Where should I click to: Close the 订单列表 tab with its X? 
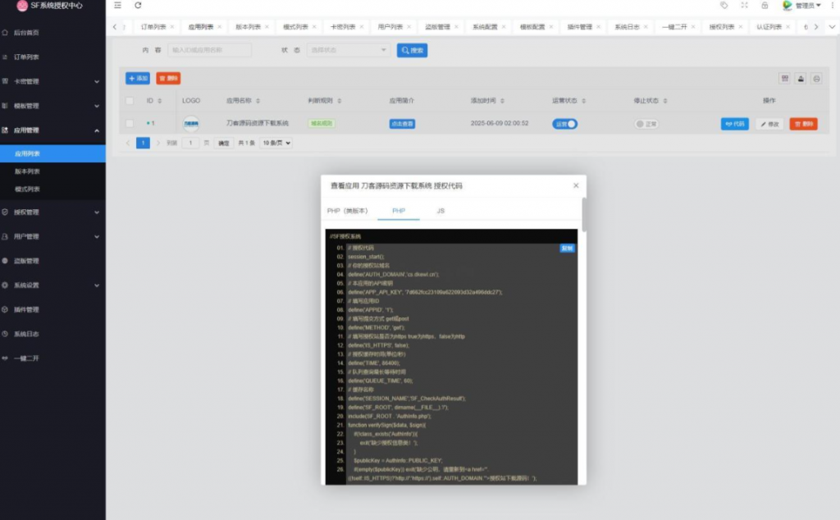click(x=171, y=27)
